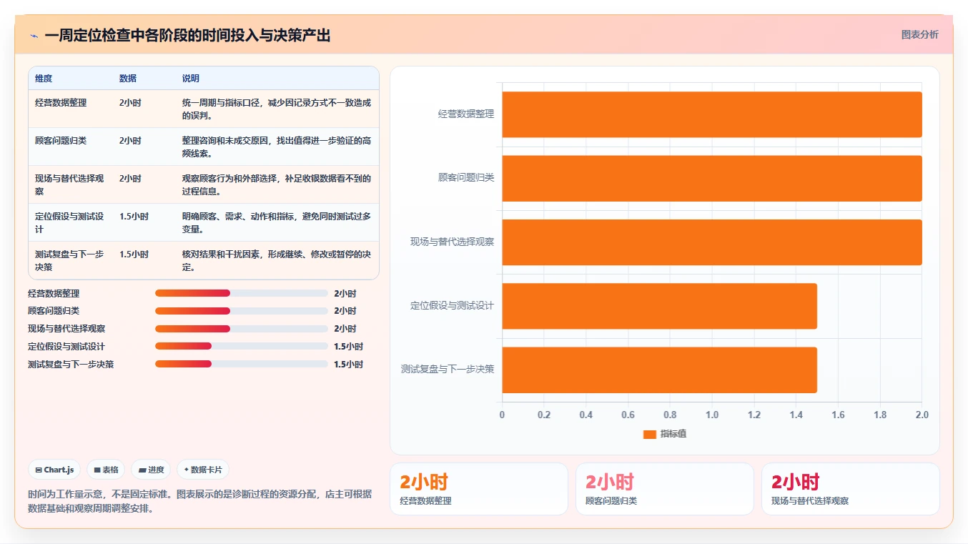Image resolution: width=968 pixels, height=544 pixels.
Task: Click the 测试复盘与下一步决策 progress bar
Action: 242,364
